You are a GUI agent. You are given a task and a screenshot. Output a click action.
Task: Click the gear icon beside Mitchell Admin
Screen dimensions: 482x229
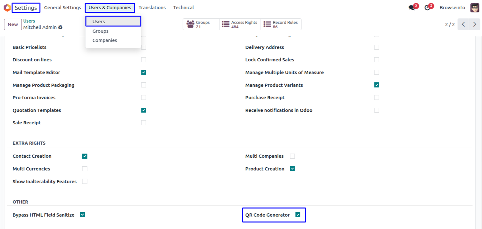60,27
